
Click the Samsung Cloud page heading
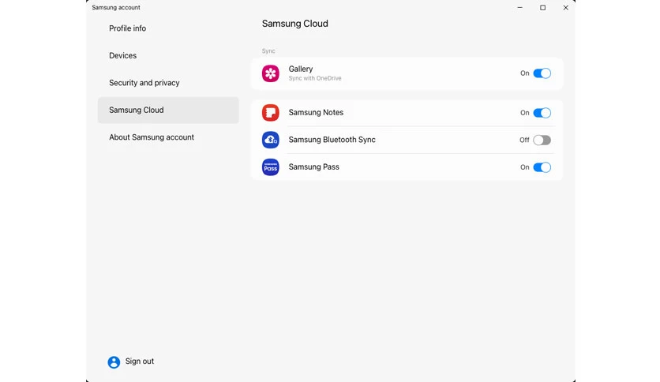click(295, 24)
